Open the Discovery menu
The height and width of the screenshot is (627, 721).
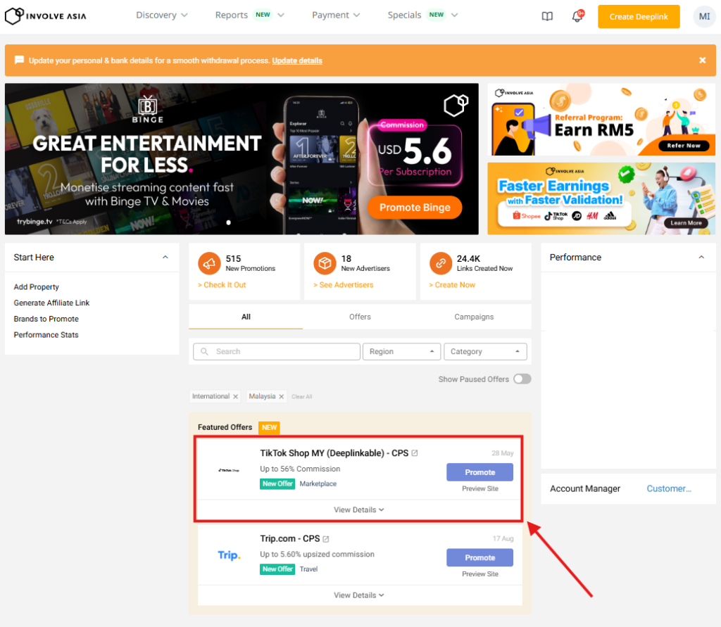click(162, 15)
